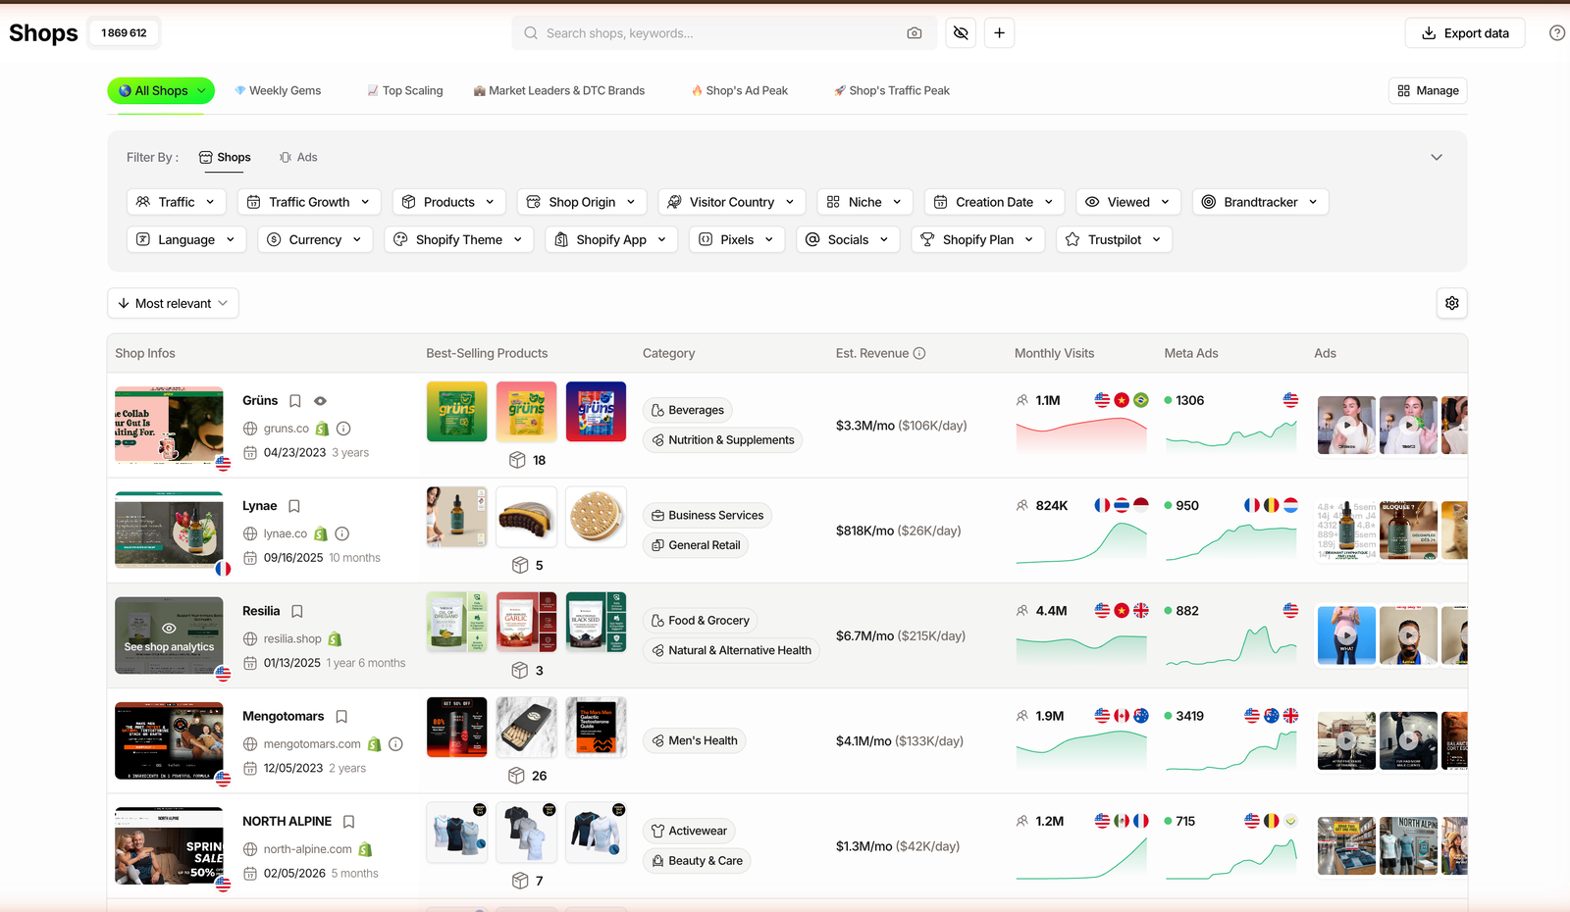Click the Beverages category tag
Screen dimensions: 1570x912
[688, 410]
